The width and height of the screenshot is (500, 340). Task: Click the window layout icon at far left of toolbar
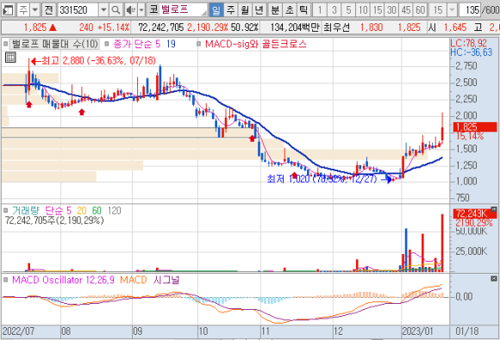[8, 10]
